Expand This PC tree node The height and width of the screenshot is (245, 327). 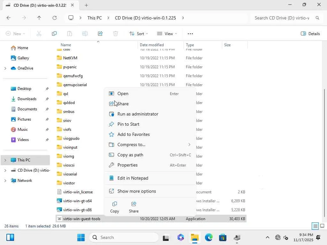point(5,160)
